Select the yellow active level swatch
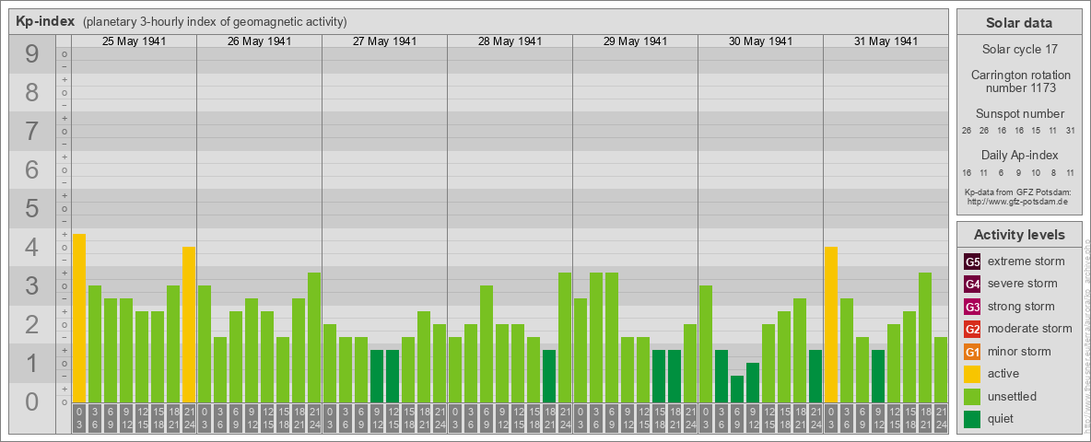The width and height of the screenshot is (1091, 442). click(972, 374)
